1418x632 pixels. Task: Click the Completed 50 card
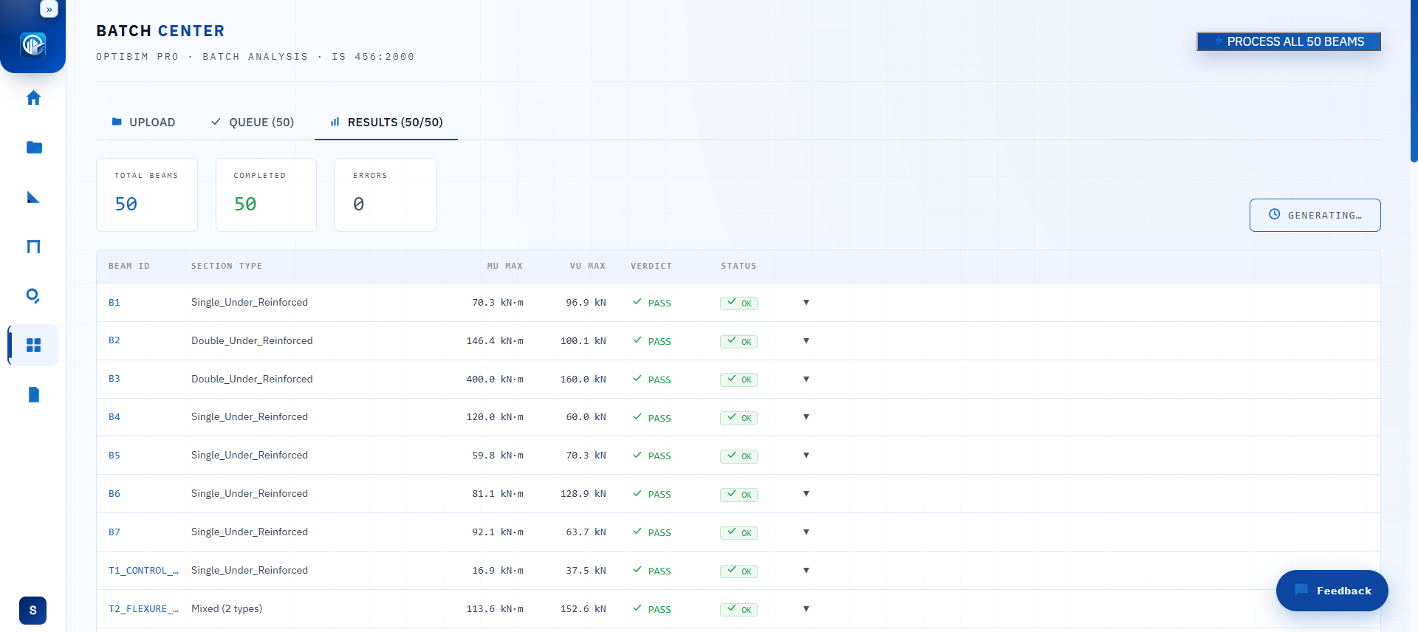point(266,195)
